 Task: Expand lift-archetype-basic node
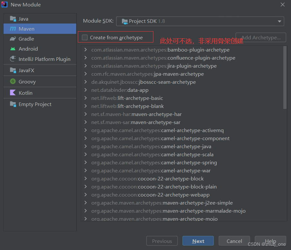(x=86, y=98)
